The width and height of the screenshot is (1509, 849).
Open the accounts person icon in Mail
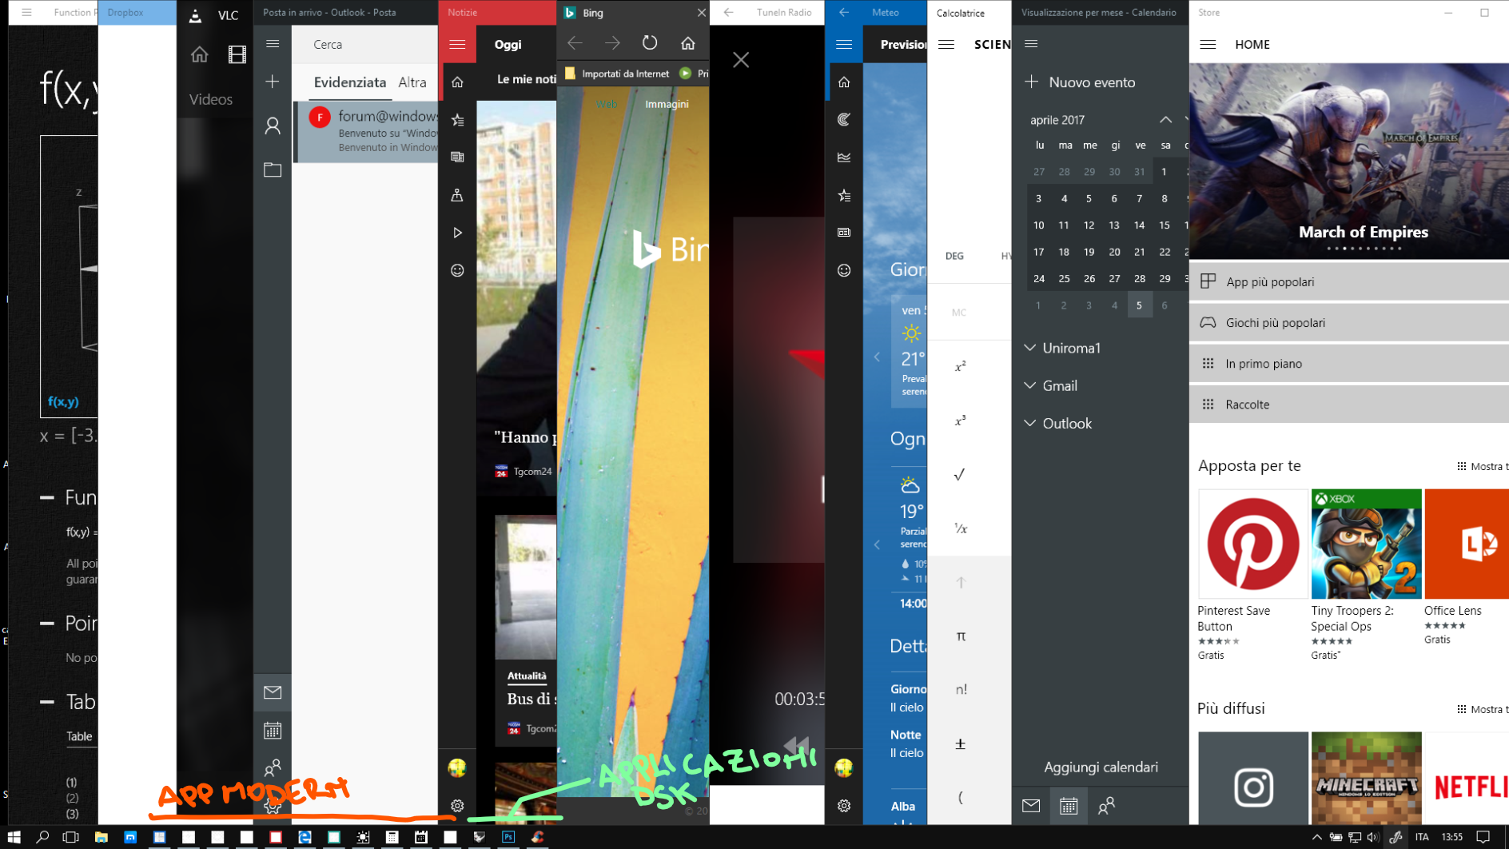pyautogui.click(x=273, y=126)
